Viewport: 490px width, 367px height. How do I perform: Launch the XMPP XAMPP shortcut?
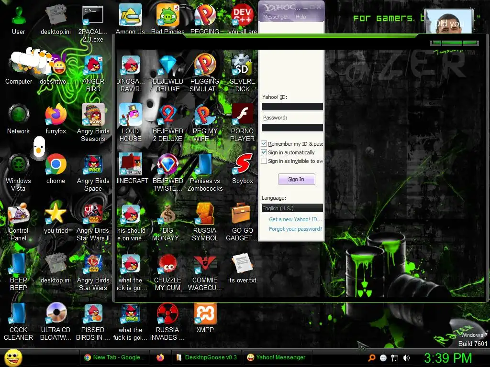coord(205,318)
